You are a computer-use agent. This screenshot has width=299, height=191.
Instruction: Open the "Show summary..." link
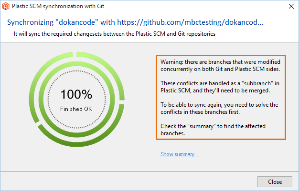[x=179, y=154]
